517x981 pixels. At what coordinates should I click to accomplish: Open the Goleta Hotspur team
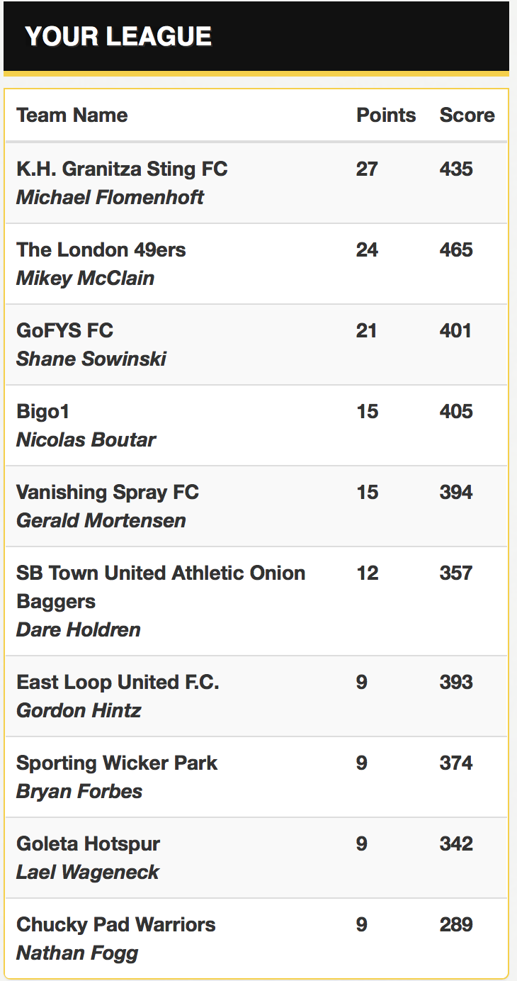pyautogui.click(x=88, y=844)
